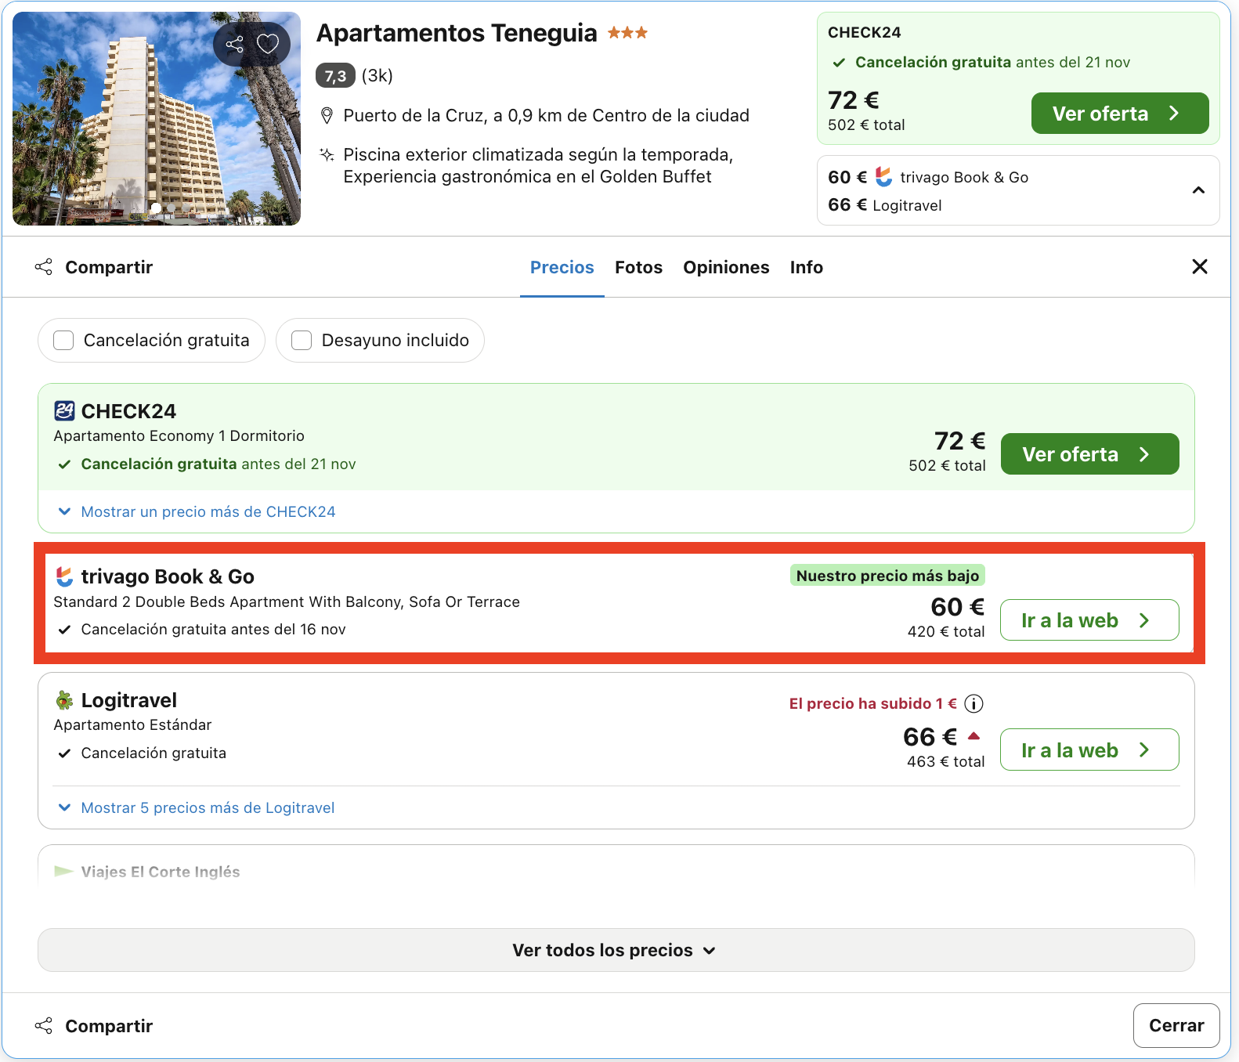Click the share icon beside top Compartir
Viewport: 1239px width, 1062px height.
tap(44, 267)
